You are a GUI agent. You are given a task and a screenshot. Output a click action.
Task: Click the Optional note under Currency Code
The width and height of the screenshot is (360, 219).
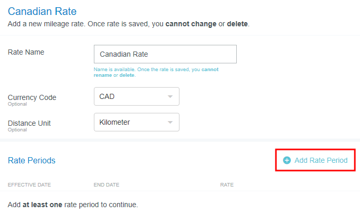17,104
